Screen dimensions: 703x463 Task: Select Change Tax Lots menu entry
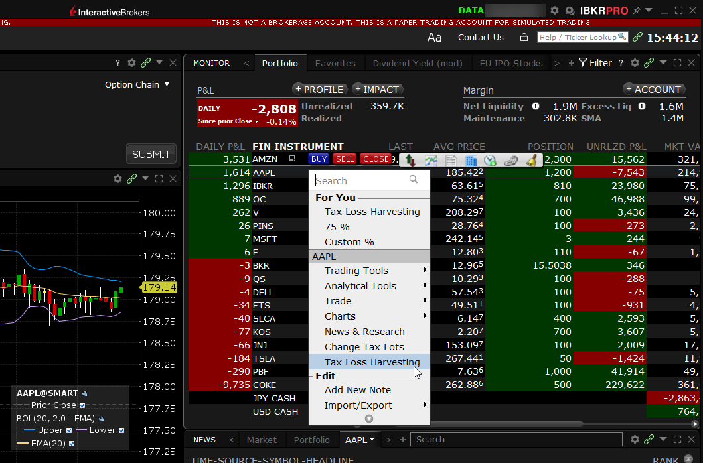point(364,347)
